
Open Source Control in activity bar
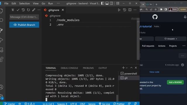tap(1, 30)
